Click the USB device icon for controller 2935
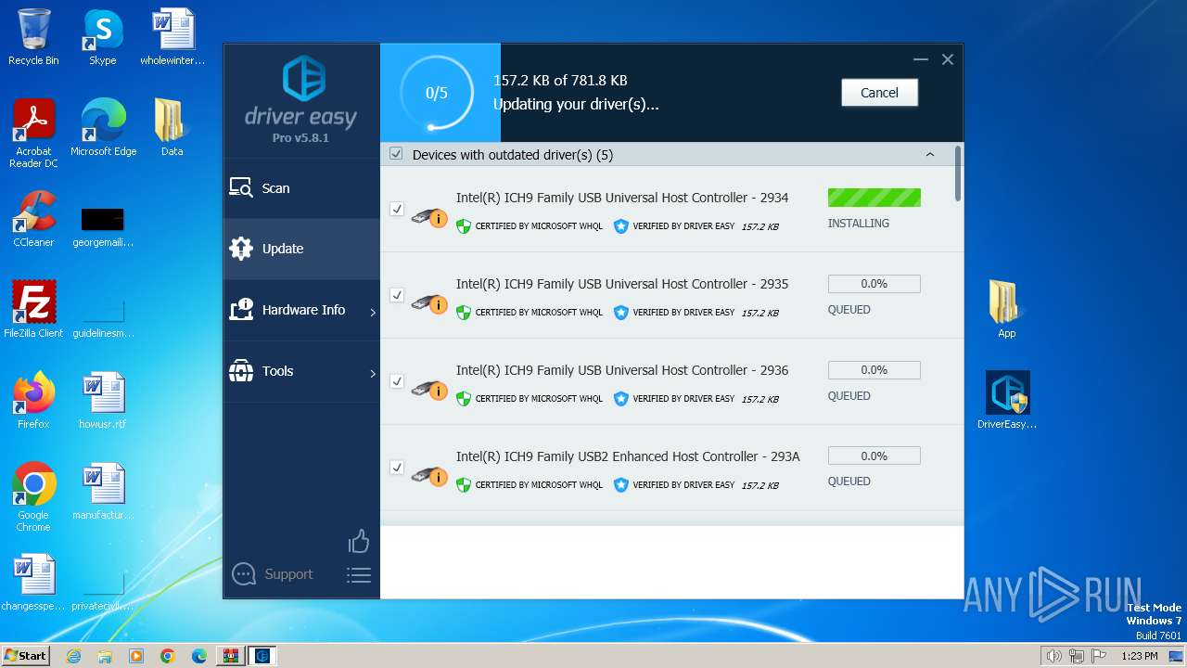Image resolution: width=1187 pixels, height=668 pixels. click(x=429, y=303)
